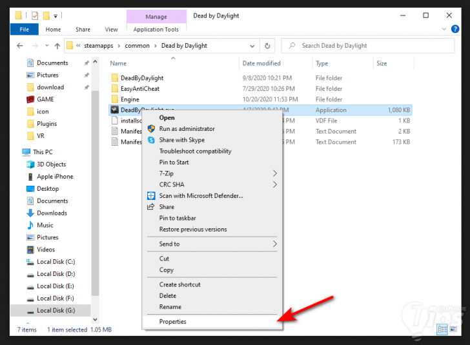Image resolution: width=470 pixels, height=345 pixels.
Task: Open Local Disk (C:) in sidebar
Action: (56, 262)
